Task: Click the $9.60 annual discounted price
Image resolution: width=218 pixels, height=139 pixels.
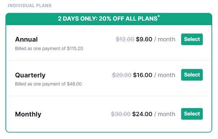Action: pos(144,39)
